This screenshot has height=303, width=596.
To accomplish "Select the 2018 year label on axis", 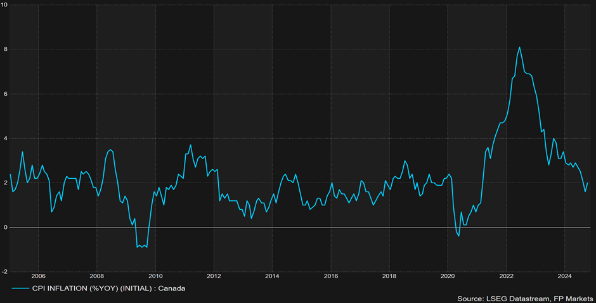I will click(389, 276).
